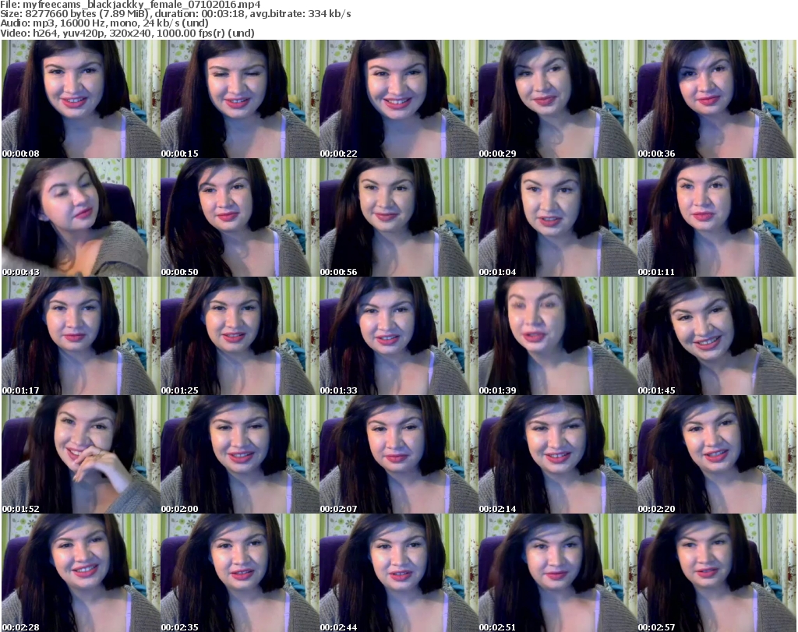Screen dimensions: 798x632
Task: Pick the frame marked 00:02:20
Action: point(716,454)
